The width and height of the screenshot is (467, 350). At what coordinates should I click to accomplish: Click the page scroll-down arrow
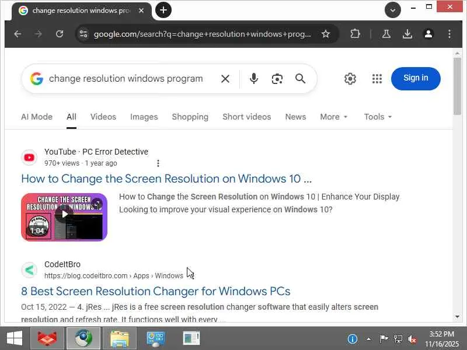point(457,317)
